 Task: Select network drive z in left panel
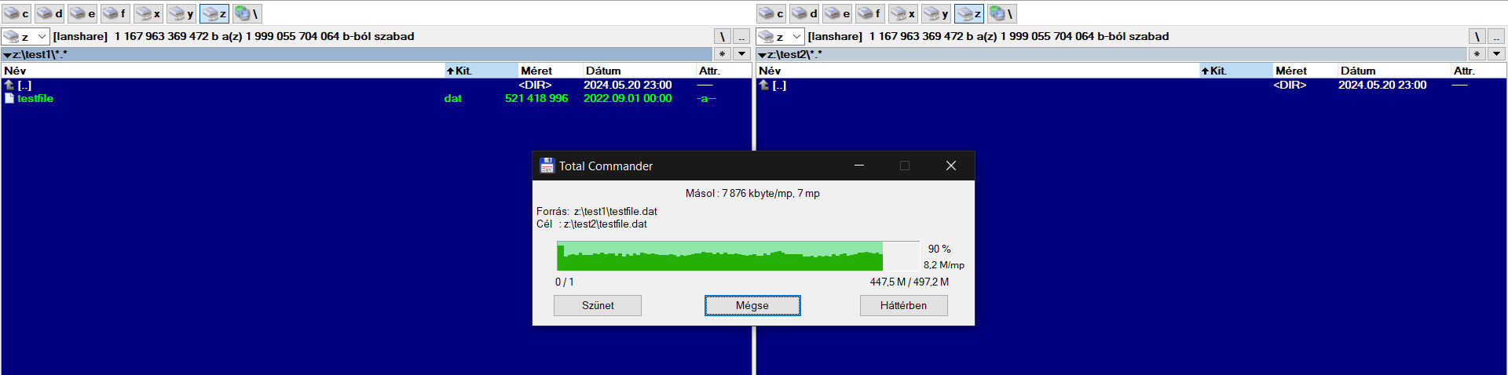pyautogui.click(x=214, y=13)
